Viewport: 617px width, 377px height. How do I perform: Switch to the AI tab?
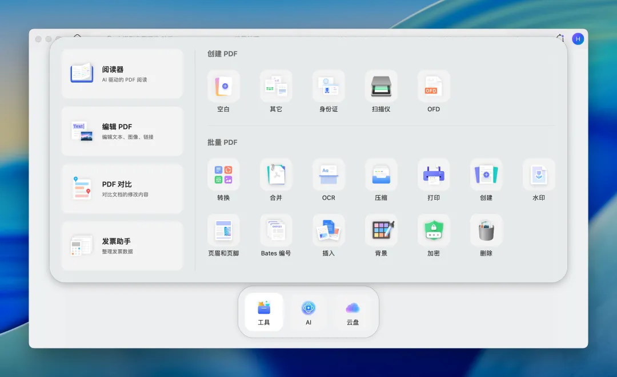[x=308, y=312]
